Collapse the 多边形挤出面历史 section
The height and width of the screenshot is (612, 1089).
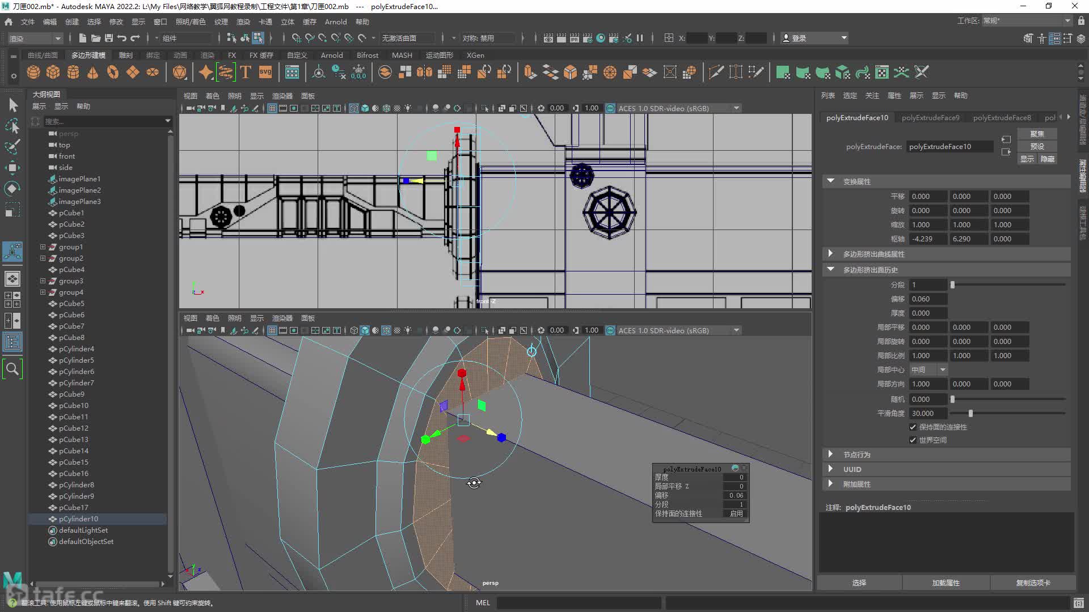pos(830,269)
